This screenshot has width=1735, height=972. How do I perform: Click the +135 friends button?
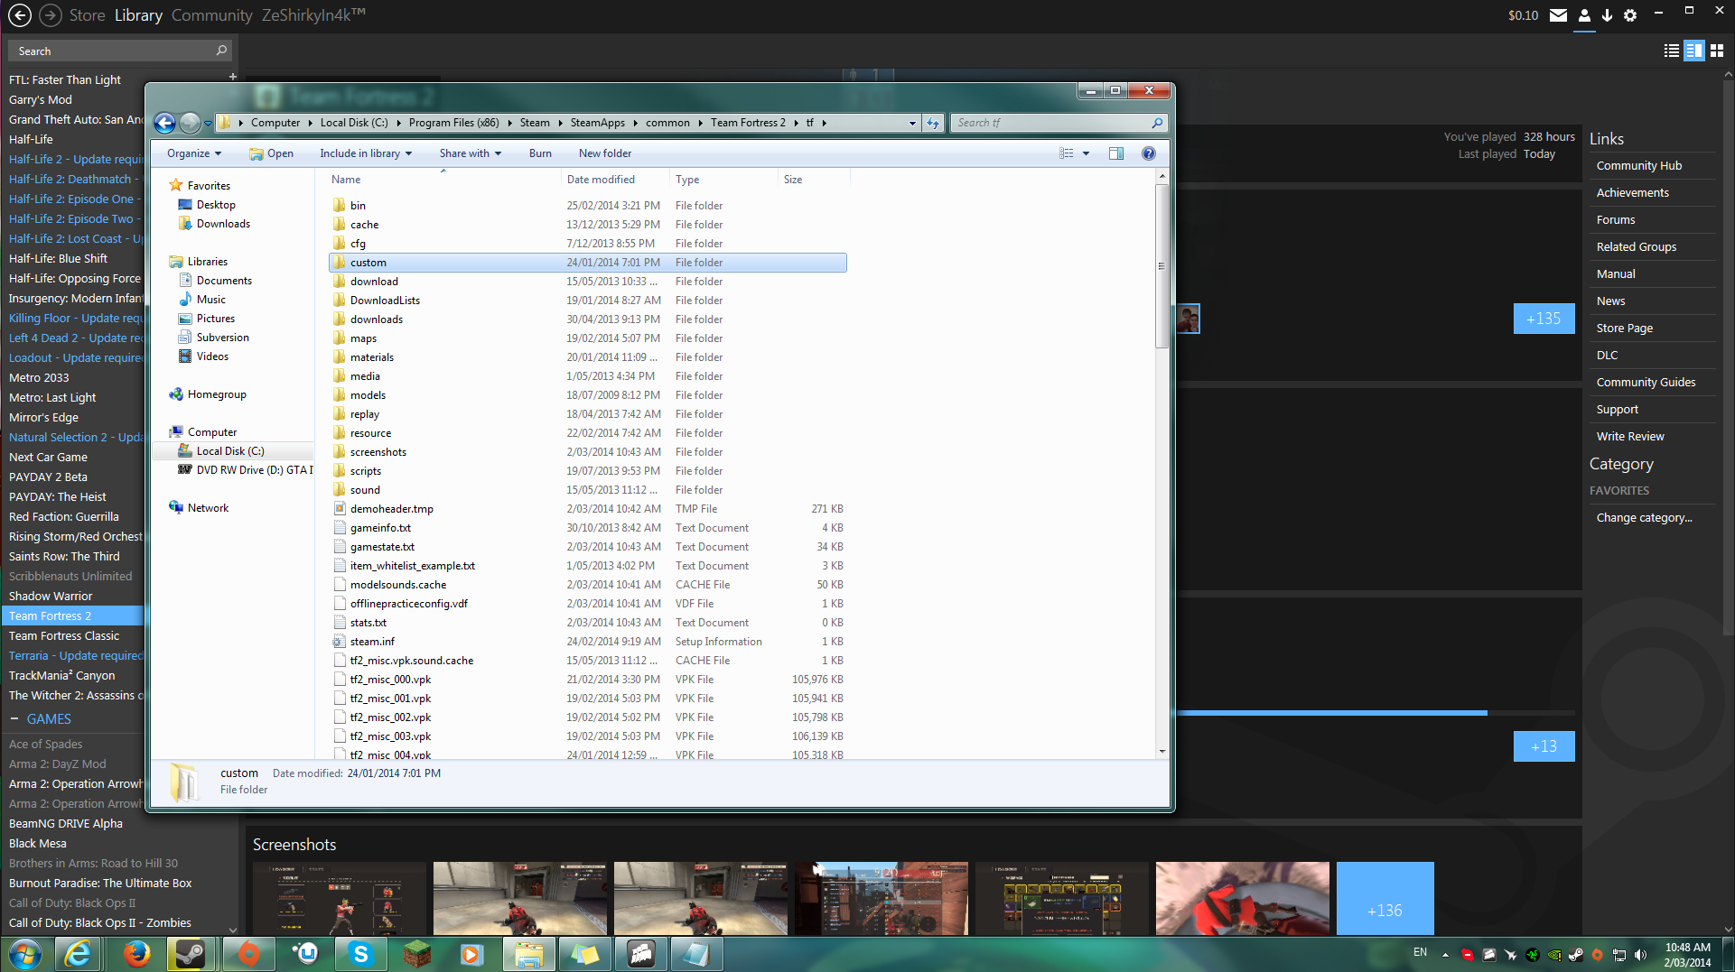pyautogui.click(x=1544, y=319)
